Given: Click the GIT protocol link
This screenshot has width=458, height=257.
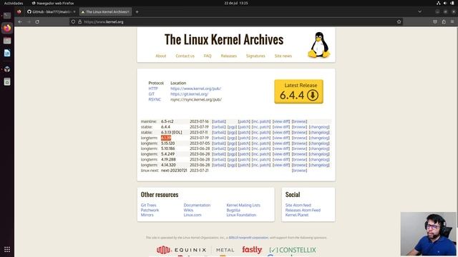Looking at the screenshot, I should pos(151,94).
